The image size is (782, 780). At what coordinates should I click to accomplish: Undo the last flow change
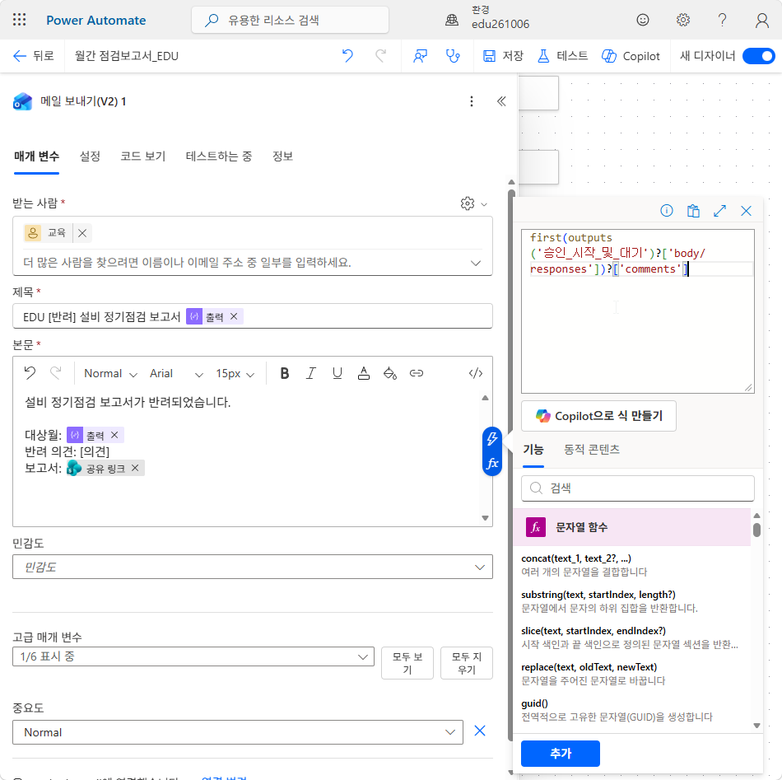347,56
